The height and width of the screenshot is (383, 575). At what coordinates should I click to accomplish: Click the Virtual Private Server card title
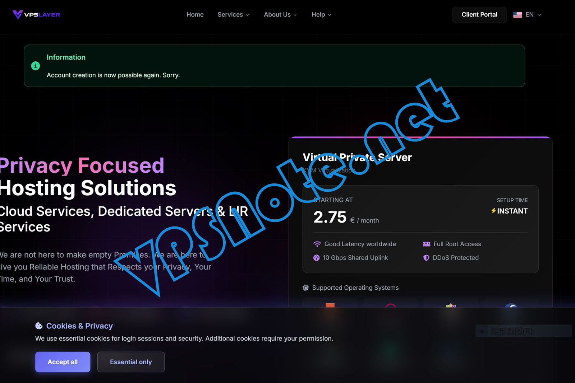click(x=357, y=157)
